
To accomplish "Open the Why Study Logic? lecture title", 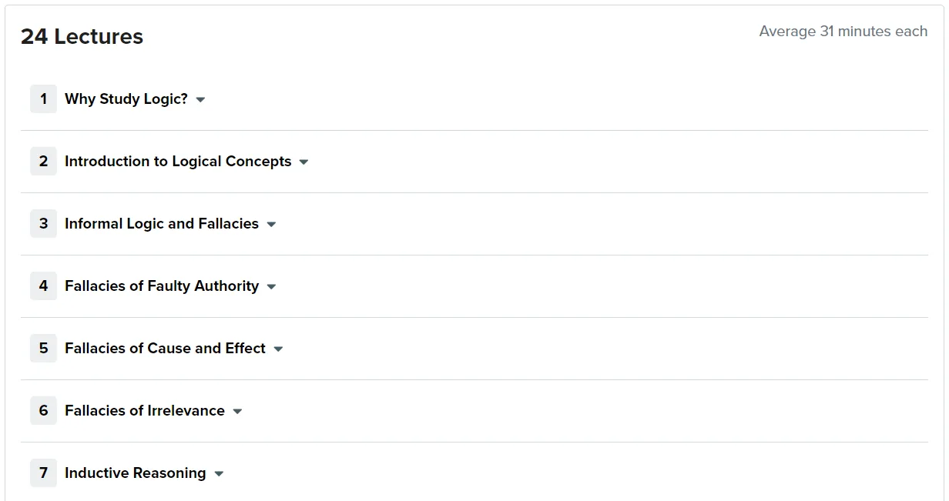I will 126,99.
